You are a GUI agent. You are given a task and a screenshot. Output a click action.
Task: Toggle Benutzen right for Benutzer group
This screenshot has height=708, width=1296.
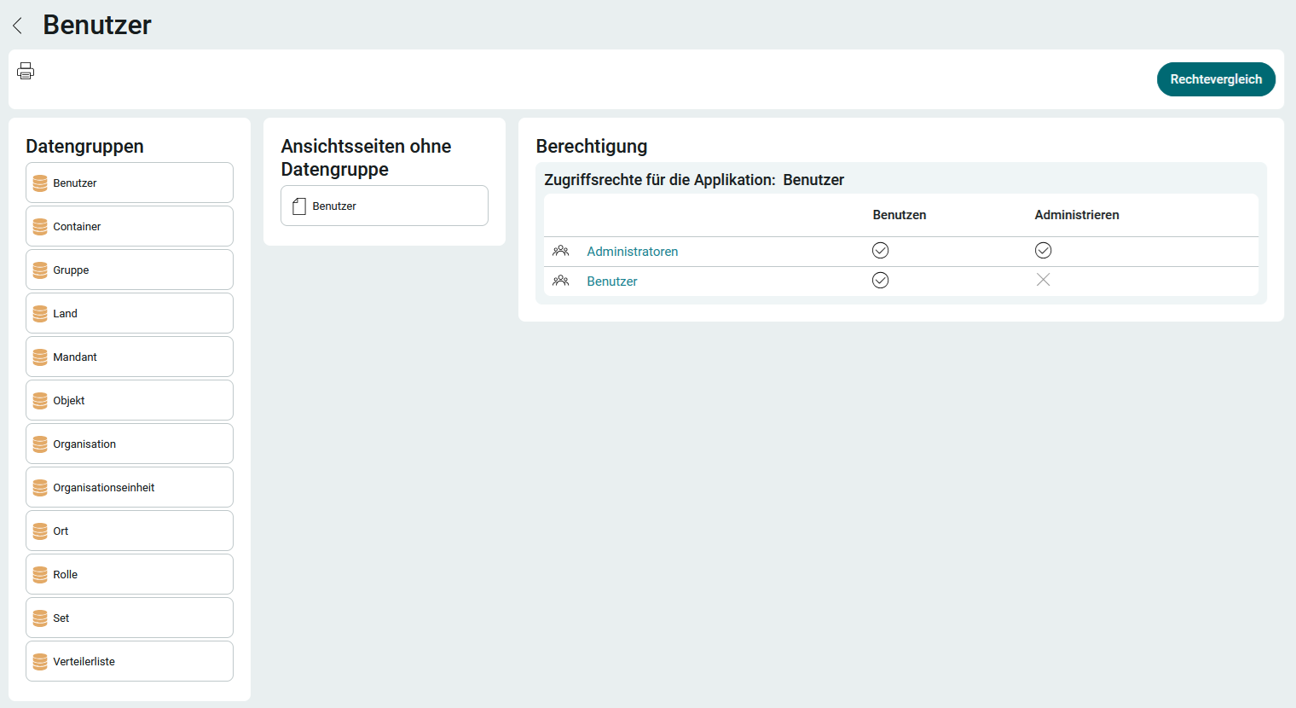(881, 280)
